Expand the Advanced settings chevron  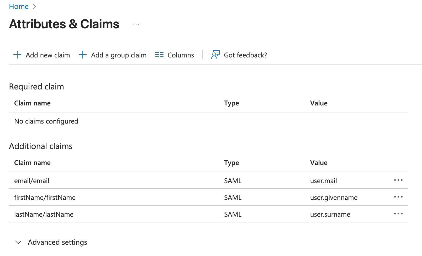coord(18,242)
